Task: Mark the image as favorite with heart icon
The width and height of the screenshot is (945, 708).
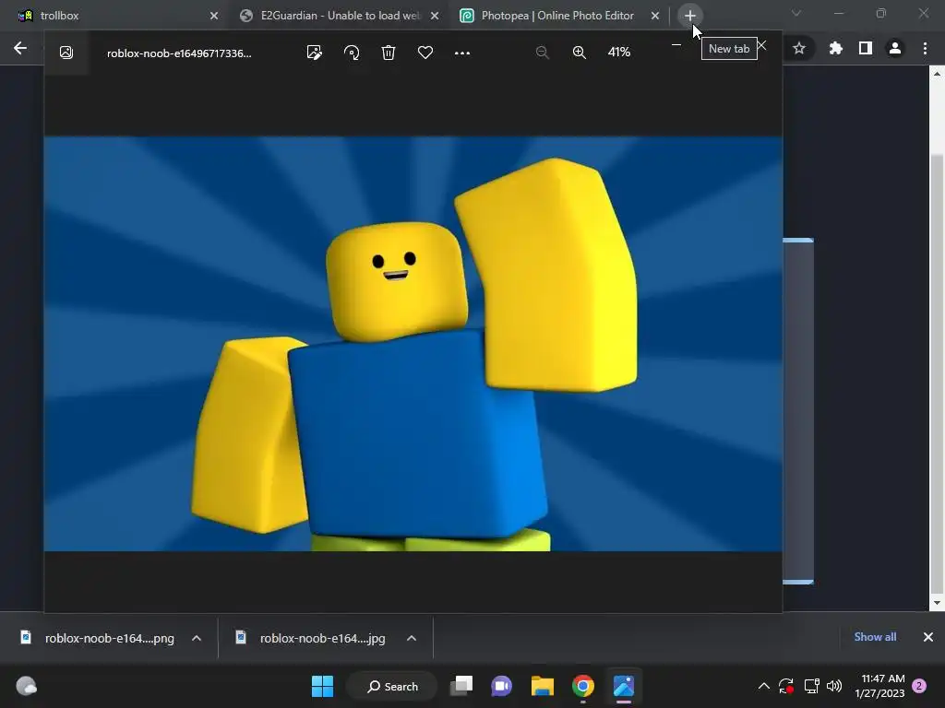Action: point(425,53)
